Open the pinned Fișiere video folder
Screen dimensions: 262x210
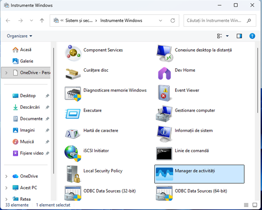point(28,153)
